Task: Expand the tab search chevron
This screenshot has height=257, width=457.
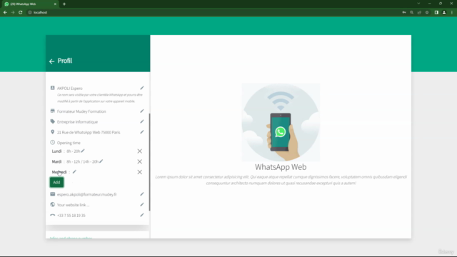Action: tap(418, 4)
